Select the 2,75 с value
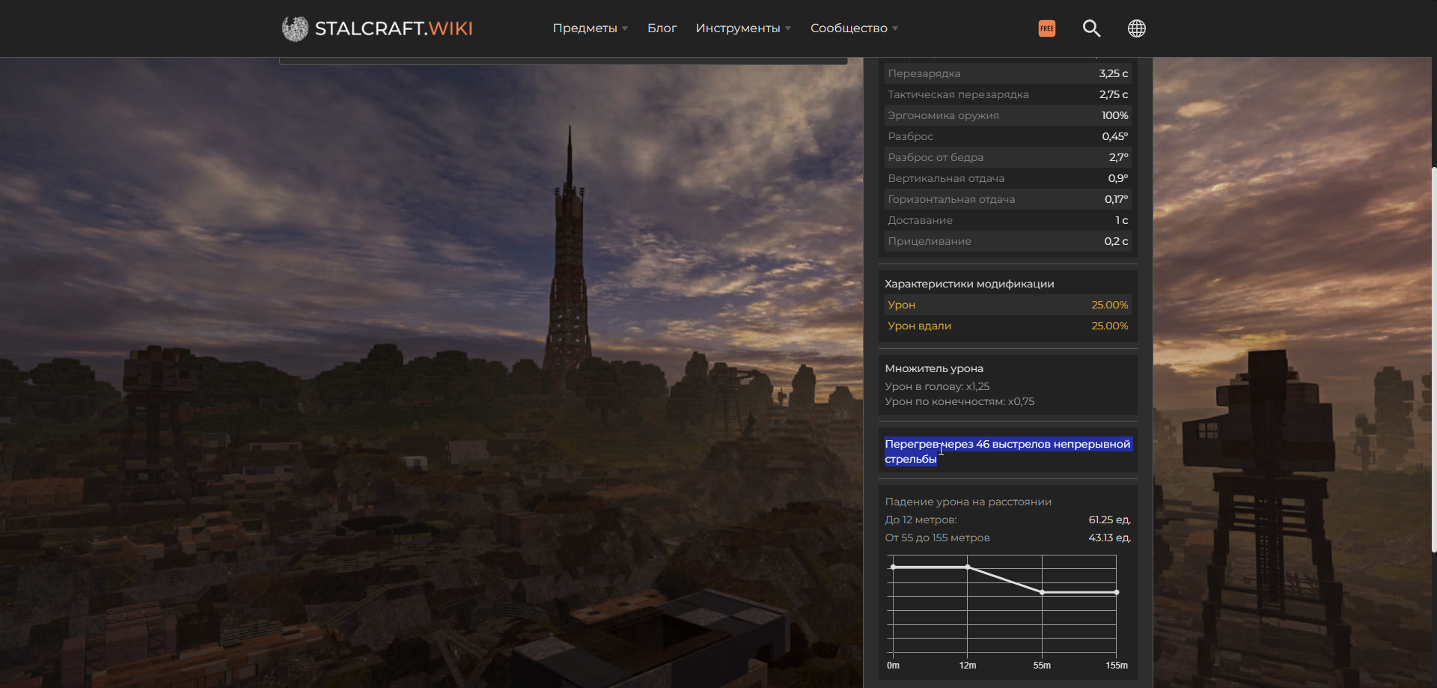The height and width of the screenshot is (688, 1437). [x=1113, y=94]
